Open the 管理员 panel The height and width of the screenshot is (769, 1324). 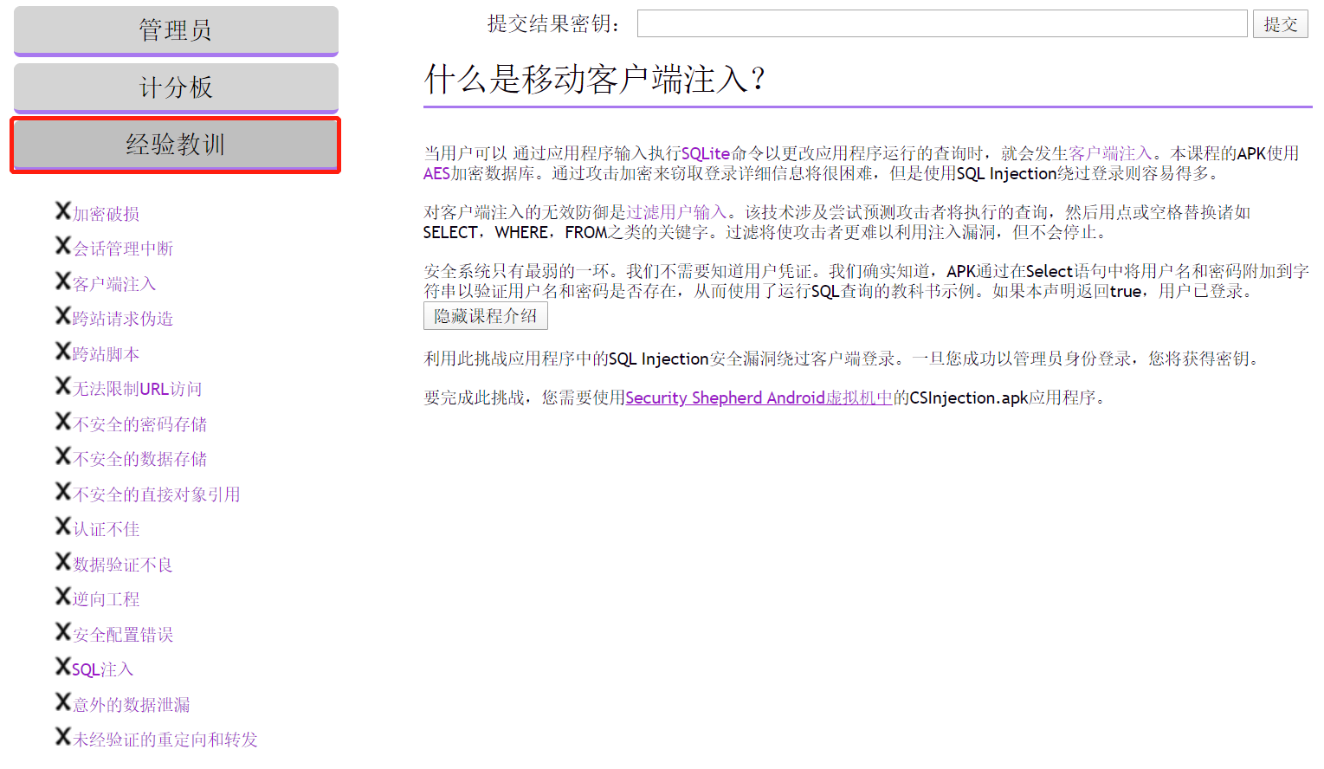[175, 29]
